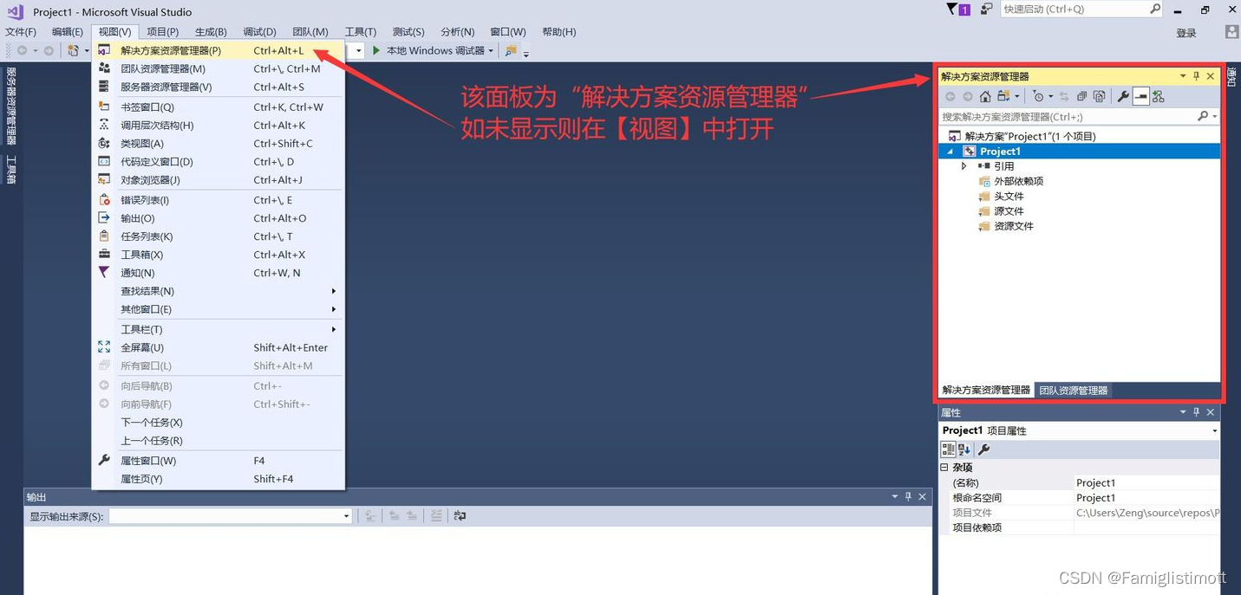Expand the 引用 references node

pos(964,165)
